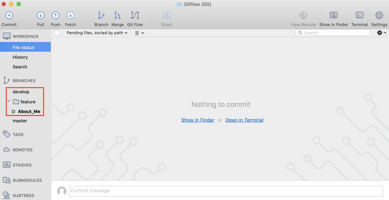Viewport: 389px width, 200px height.
Task: Select the master branch
Action: click(20, 121)
